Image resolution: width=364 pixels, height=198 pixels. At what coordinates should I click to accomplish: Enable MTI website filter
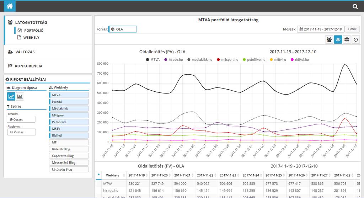(x=69, y=142)
